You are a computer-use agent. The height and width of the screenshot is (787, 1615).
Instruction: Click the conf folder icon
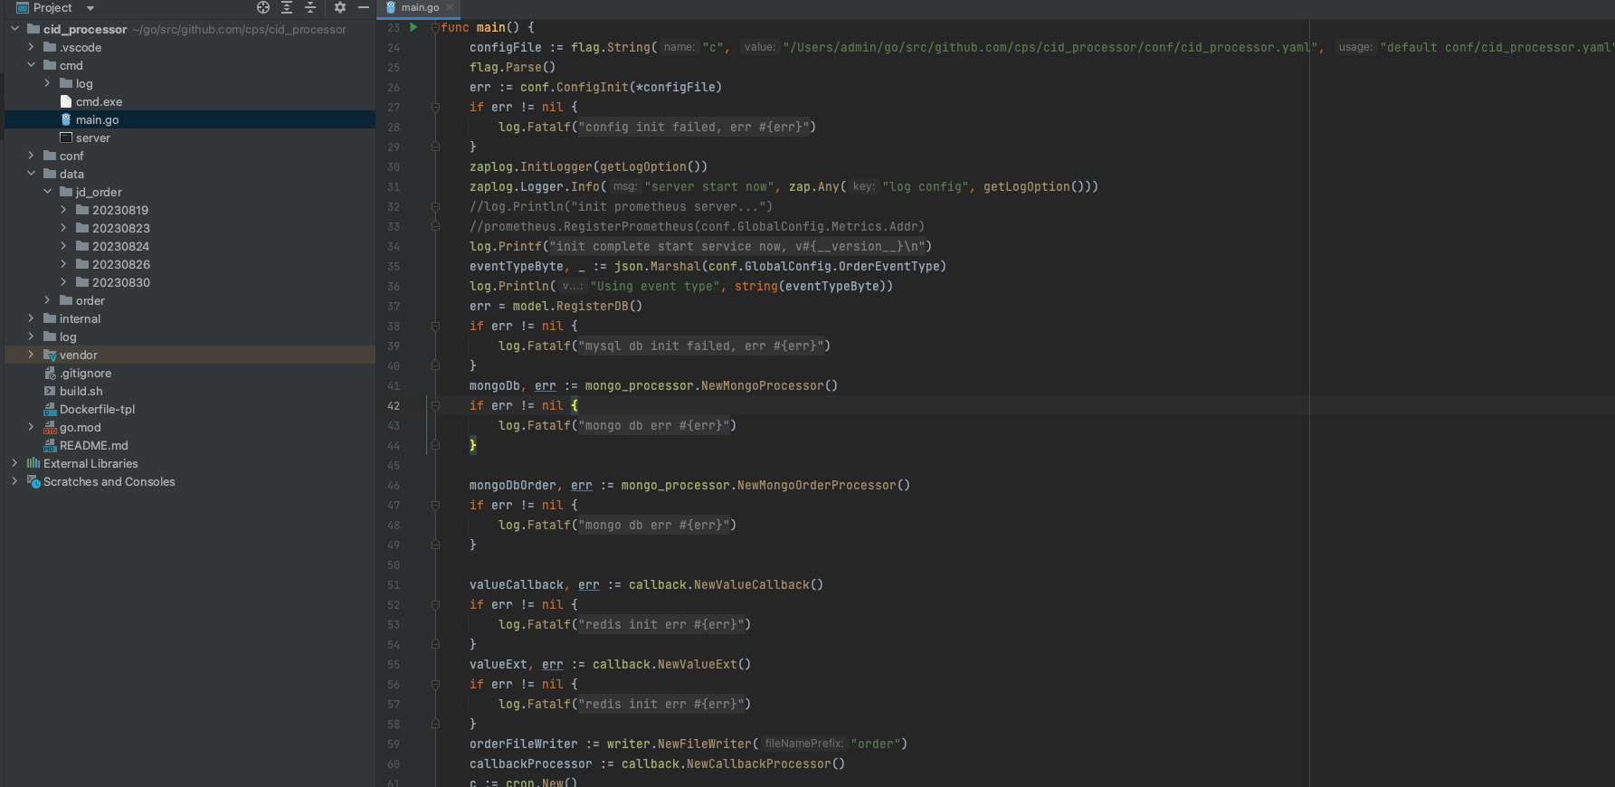[x=50, y=156]
